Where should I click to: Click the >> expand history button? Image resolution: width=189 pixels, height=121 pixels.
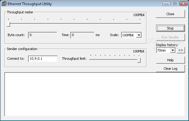coord(181,50)
